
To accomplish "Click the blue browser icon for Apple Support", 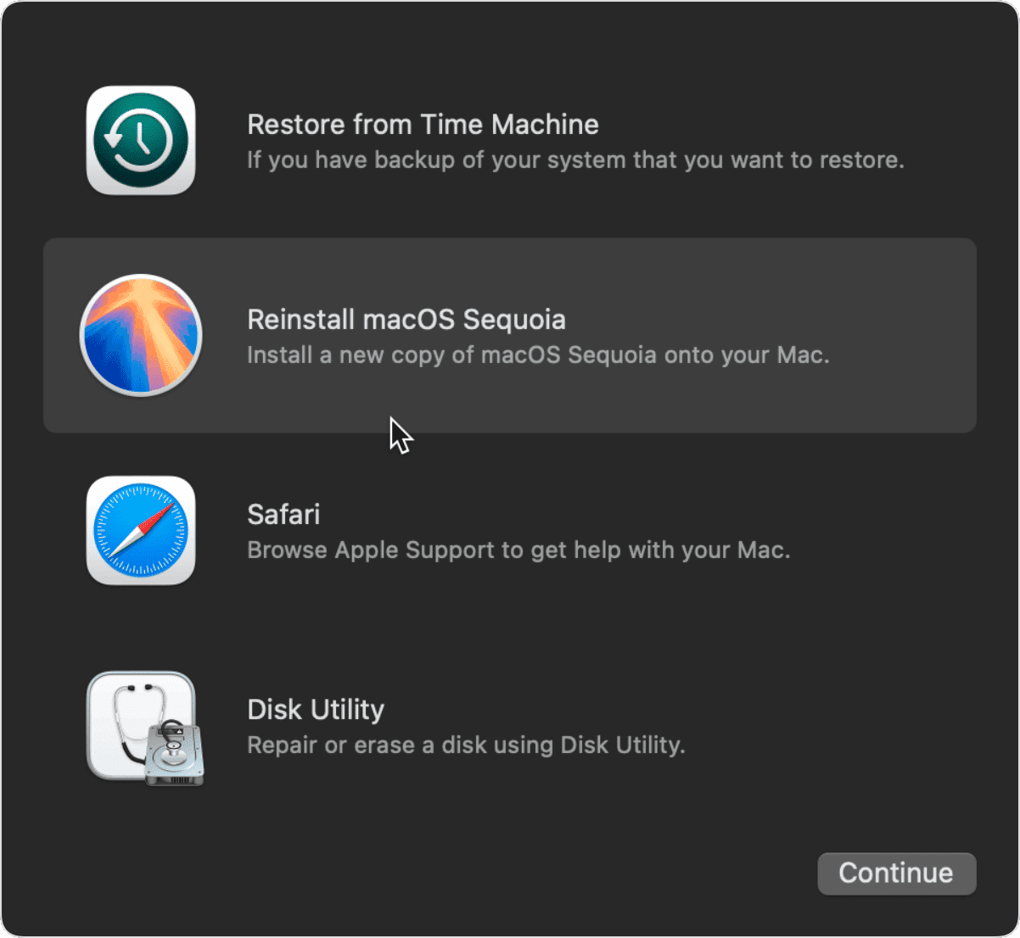I will pyautogui.click(x=140, y=530).
